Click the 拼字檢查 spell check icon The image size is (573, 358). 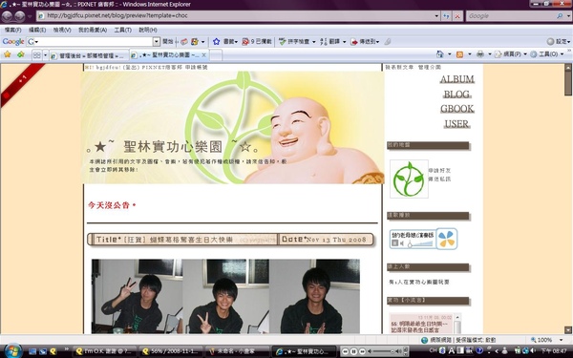tap(283, 42)
